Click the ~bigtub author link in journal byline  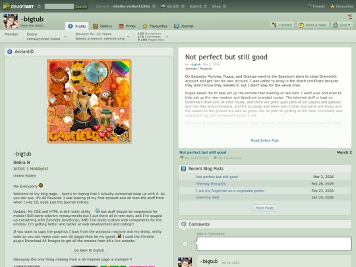195,64
